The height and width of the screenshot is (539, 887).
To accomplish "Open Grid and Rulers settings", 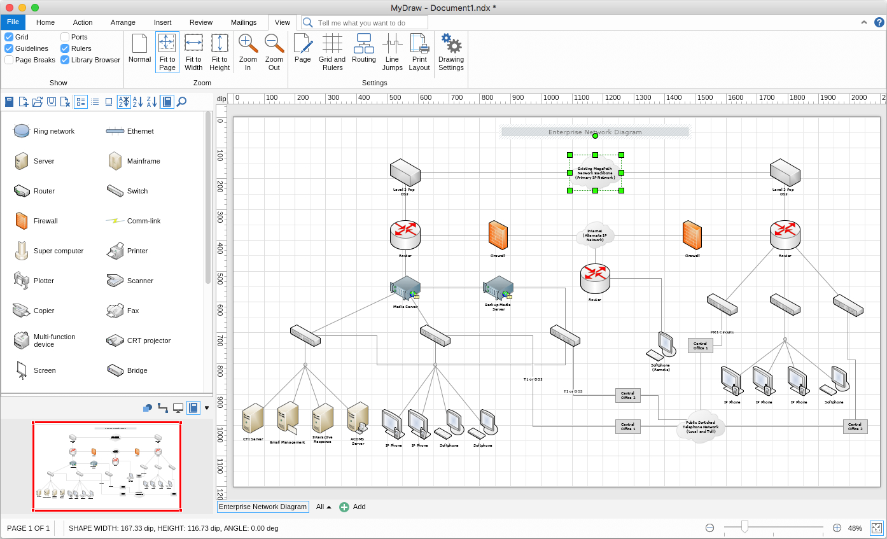I will coord(332,43).
